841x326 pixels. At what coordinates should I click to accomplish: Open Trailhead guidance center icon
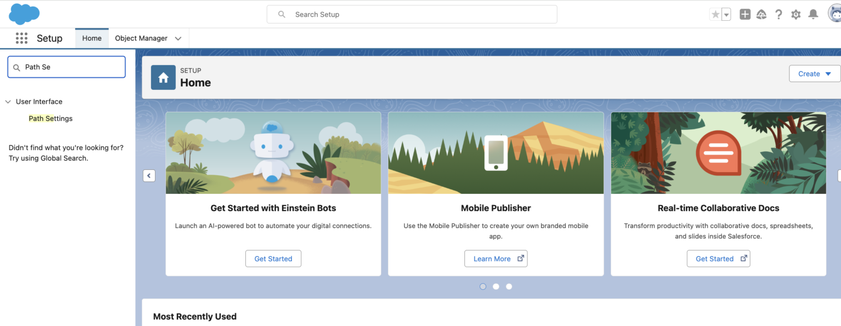point(761,15)
